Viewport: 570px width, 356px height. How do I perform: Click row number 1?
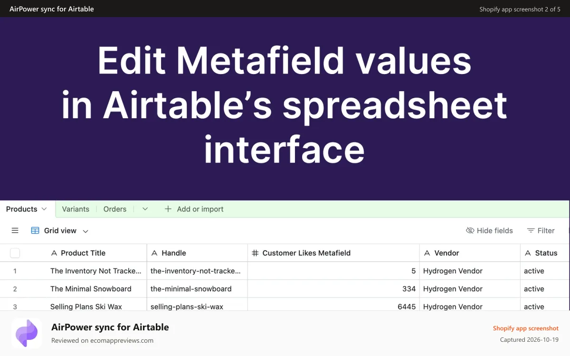pos(15,271)
